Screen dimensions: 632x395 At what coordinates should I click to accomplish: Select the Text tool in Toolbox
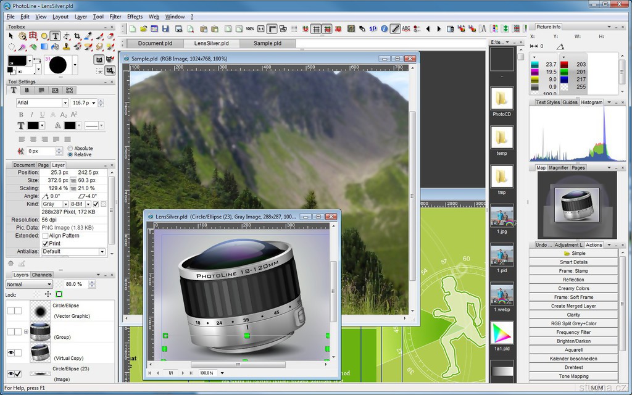pyautogui.click(x=56, y=36)
